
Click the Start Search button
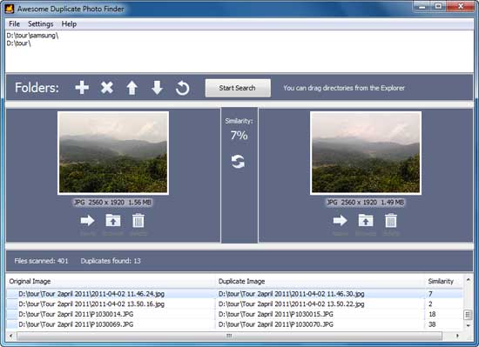point(238,88)
